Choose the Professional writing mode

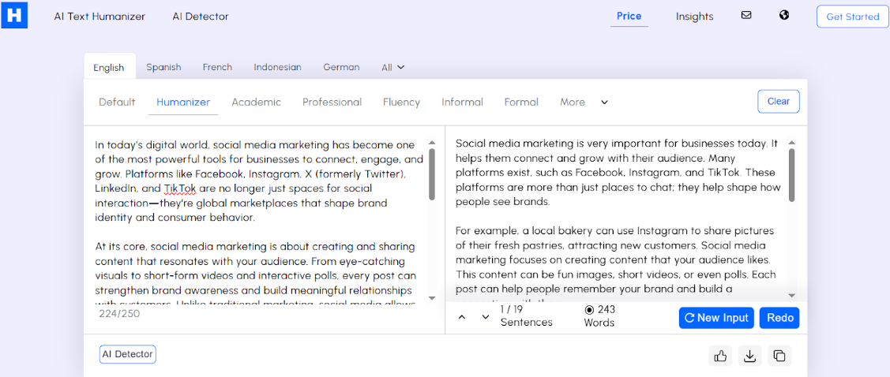click(332, 102)
